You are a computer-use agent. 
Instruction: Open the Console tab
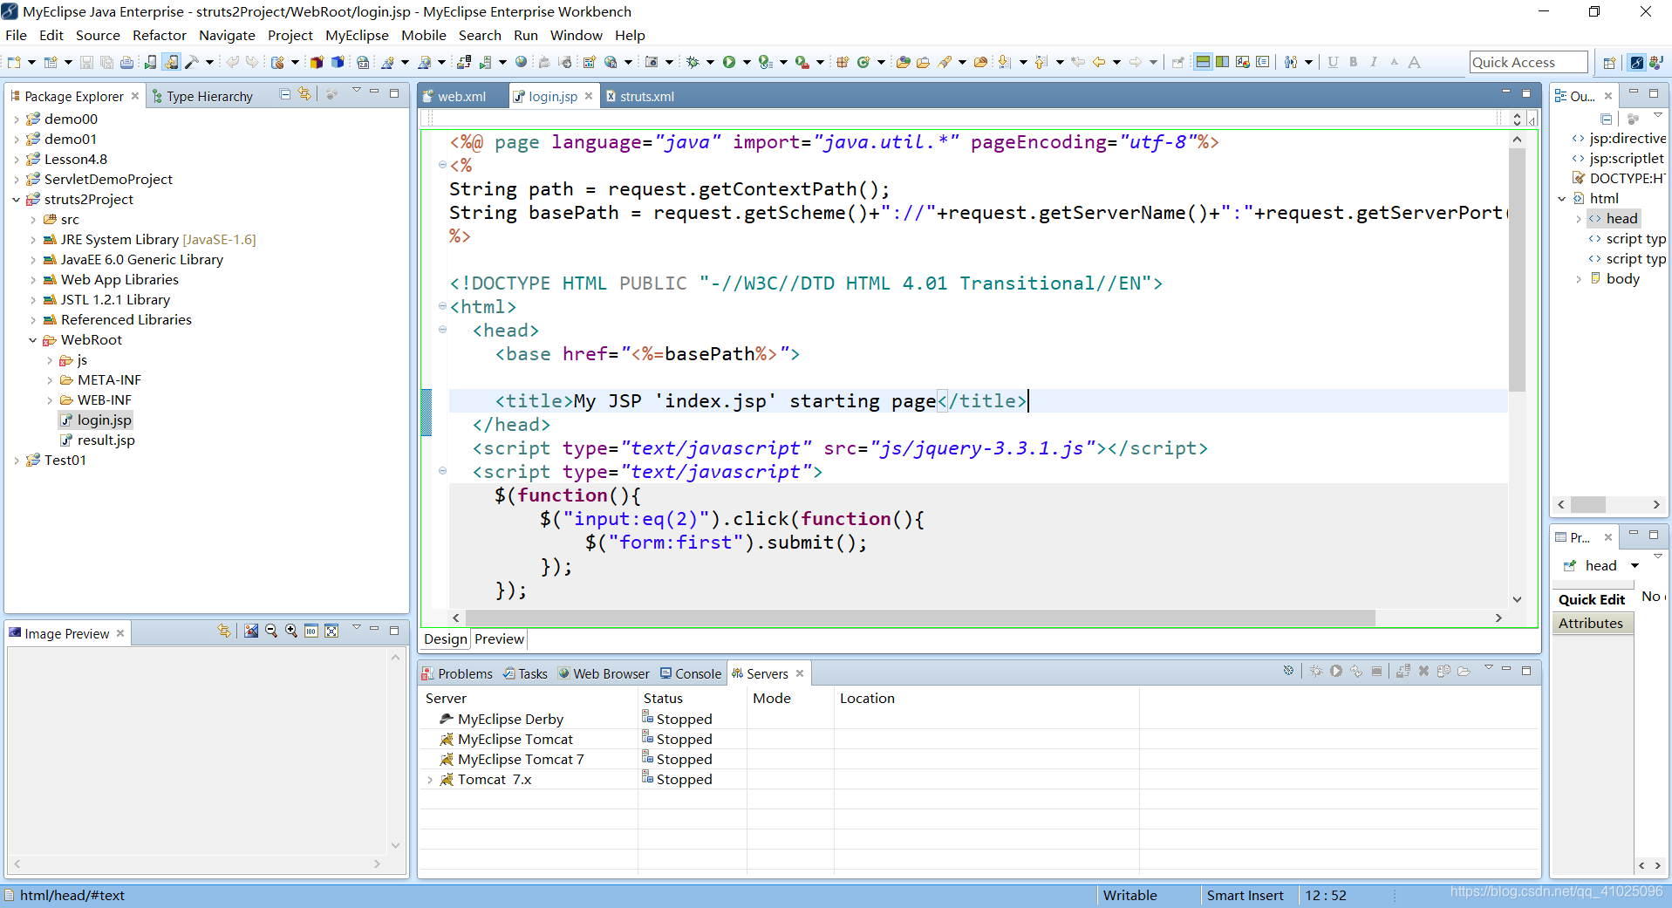pyautogui.click(x=691, y=673)
